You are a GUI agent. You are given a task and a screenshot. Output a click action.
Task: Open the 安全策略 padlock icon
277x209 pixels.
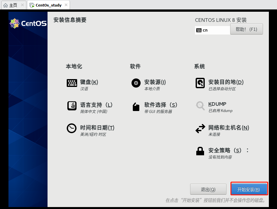[x=200, y=150]
